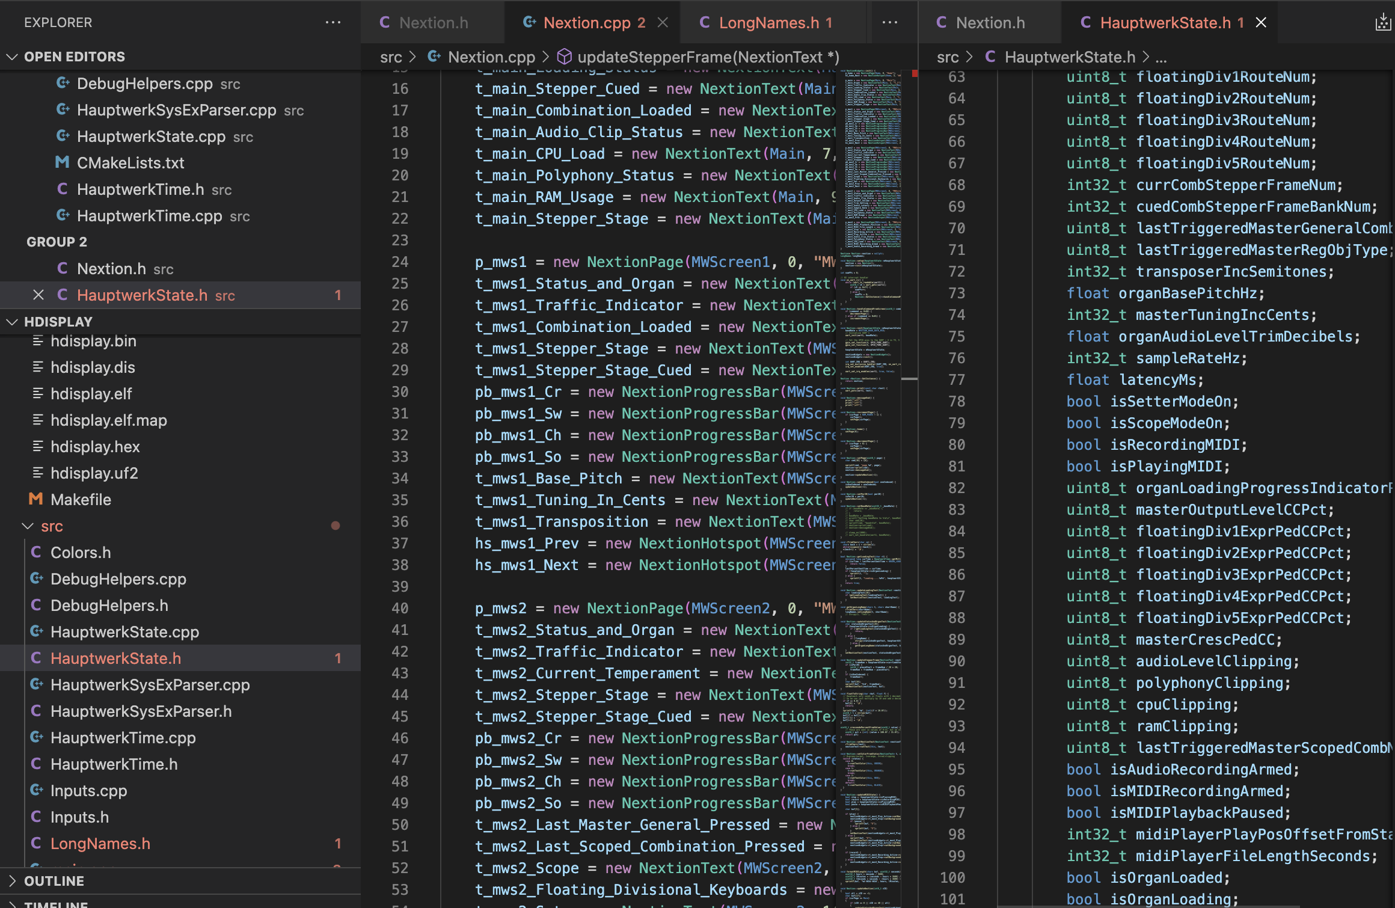The height and width of the screenshot is (908, 1395).
Task: Close the Nextion.cpp editor tab
Action: click(663, 23)
